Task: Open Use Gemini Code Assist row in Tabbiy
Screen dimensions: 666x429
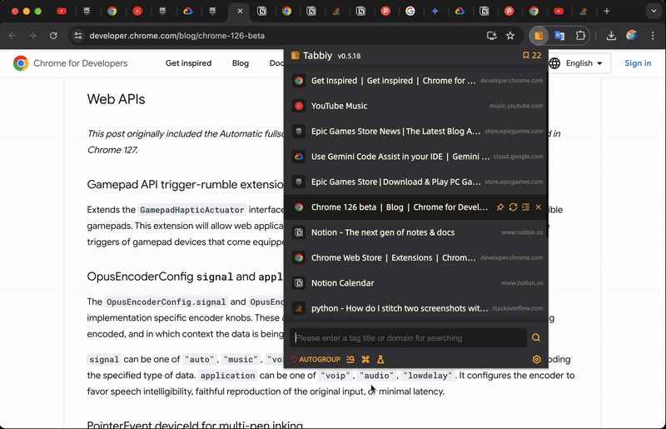Action: [x=416, y=157]
